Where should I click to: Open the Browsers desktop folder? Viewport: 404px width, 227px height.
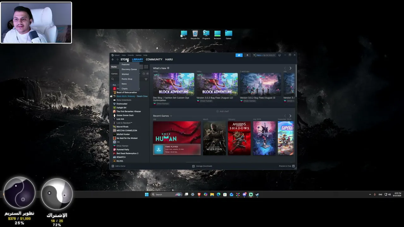coord(217,35)
